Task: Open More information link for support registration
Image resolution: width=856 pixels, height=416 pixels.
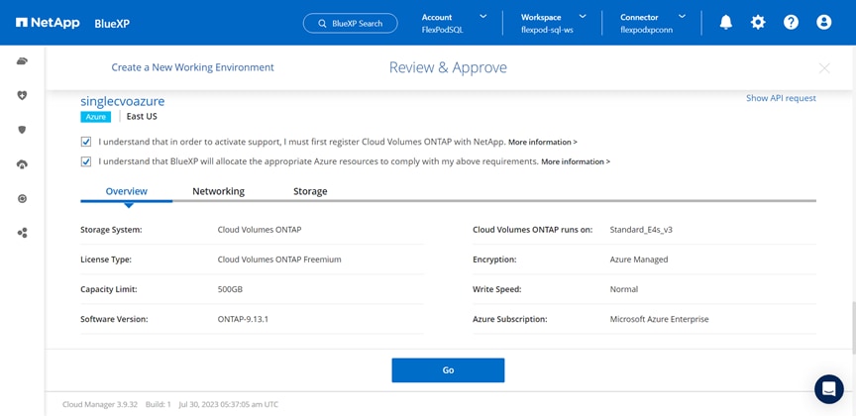Action: coord(543,142)
